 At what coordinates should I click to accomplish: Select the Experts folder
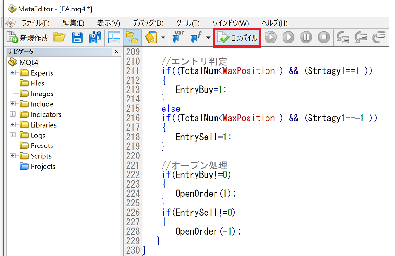[x=42, y=73]
